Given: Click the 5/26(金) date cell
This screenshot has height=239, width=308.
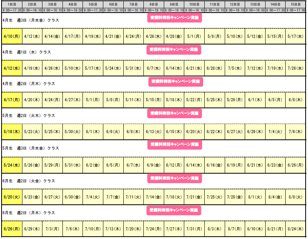Looking at the screenshot, I should (x=32, y=165).
